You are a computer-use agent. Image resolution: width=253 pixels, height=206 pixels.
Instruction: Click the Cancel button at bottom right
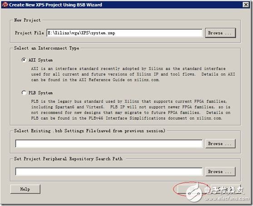226,189
